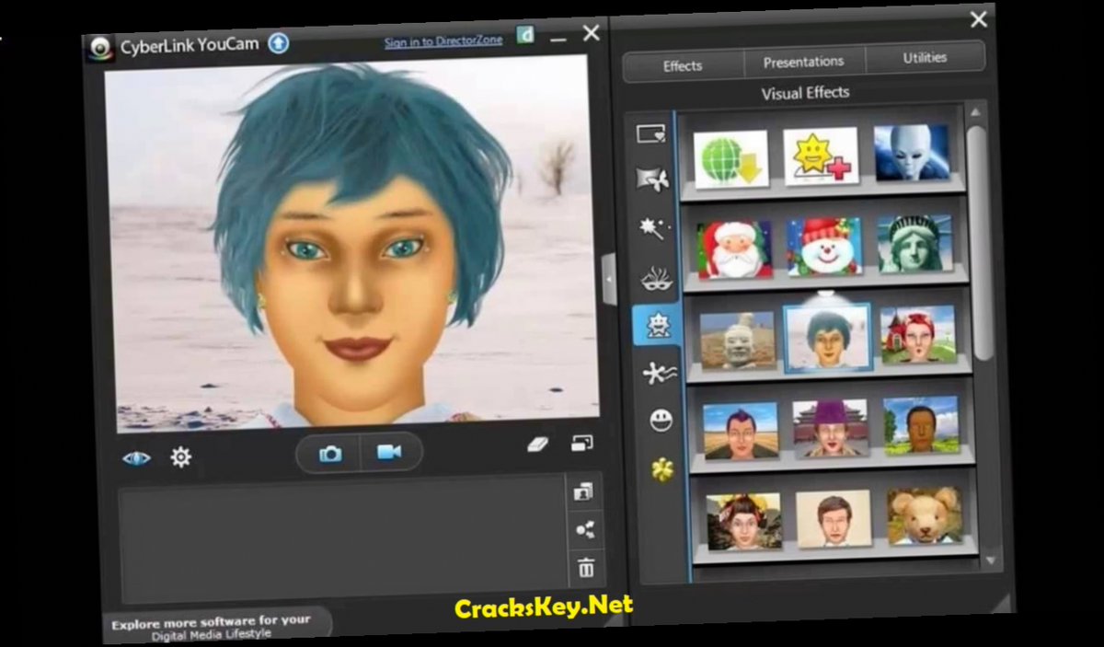Image resolution: width=1104 pixels, height=647 pixels.
Task: Choose the snowman avatar thumbnail
Action: coord(824,247)
